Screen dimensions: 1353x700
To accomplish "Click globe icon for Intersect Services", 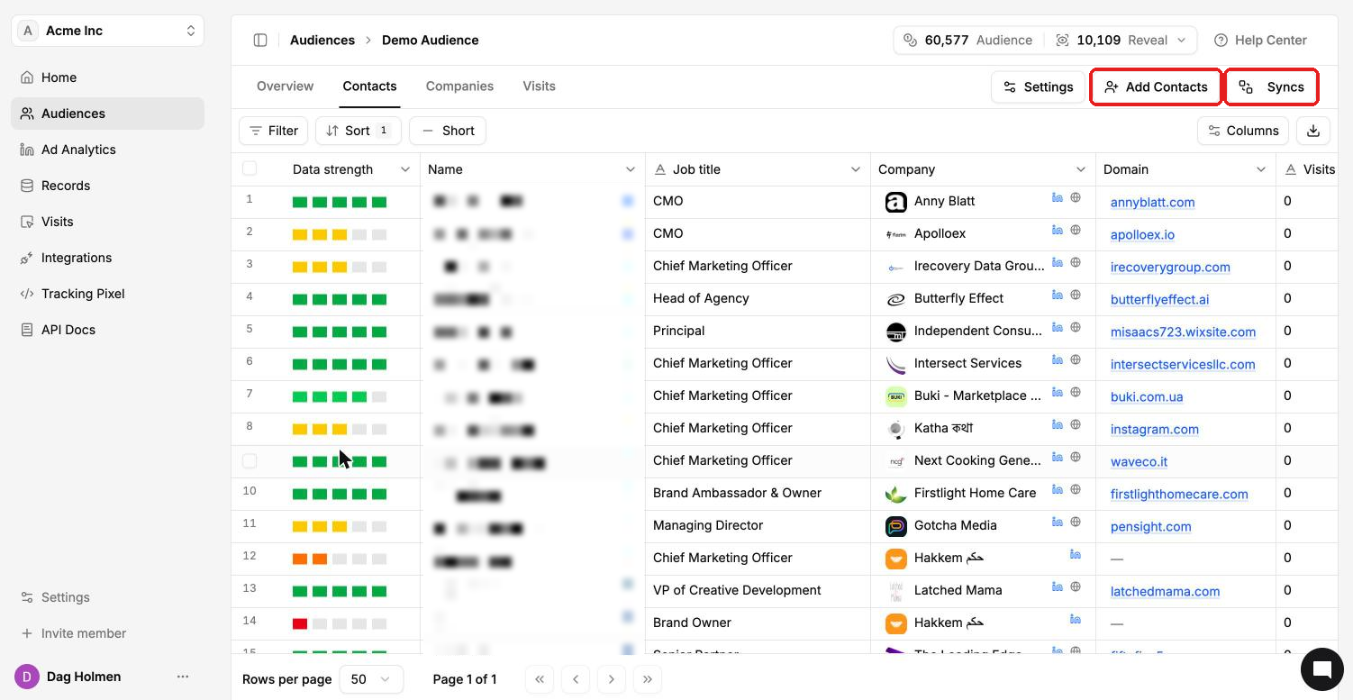I will pos(1076,360).
